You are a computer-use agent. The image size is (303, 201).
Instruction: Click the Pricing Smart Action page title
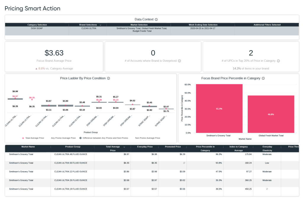33,9
